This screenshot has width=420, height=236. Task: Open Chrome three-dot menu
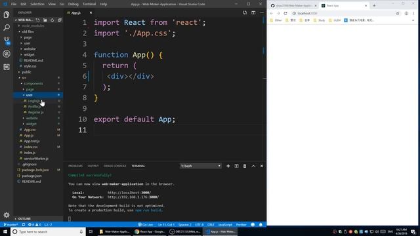click(x=414, y=13)
